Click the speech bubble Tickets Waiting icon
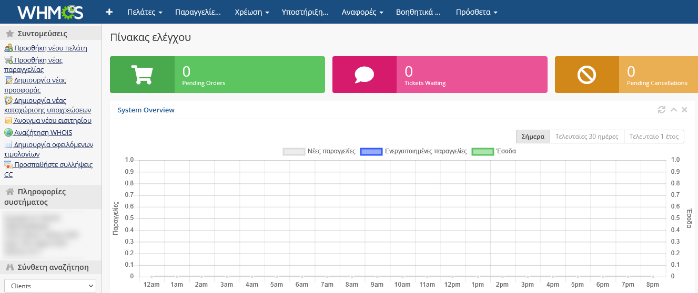The width and height of the screenshot is (698, 293). (364, 75)
